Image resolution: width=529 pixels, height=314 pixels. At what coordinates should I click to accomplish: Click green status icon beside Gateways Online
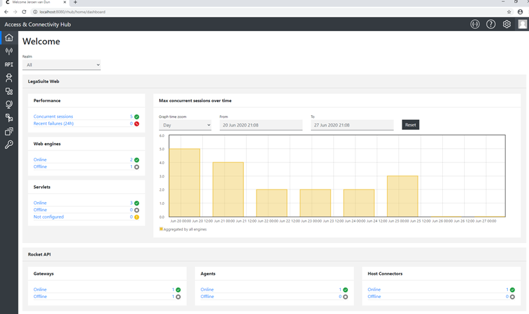tap(178, 289)
